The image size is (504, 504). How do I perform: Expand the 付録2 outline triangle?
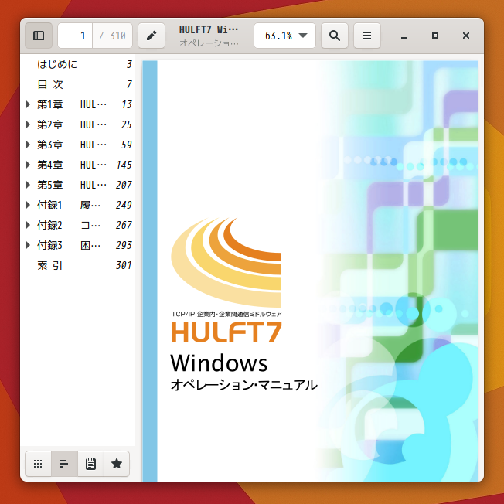pos(28,225)
